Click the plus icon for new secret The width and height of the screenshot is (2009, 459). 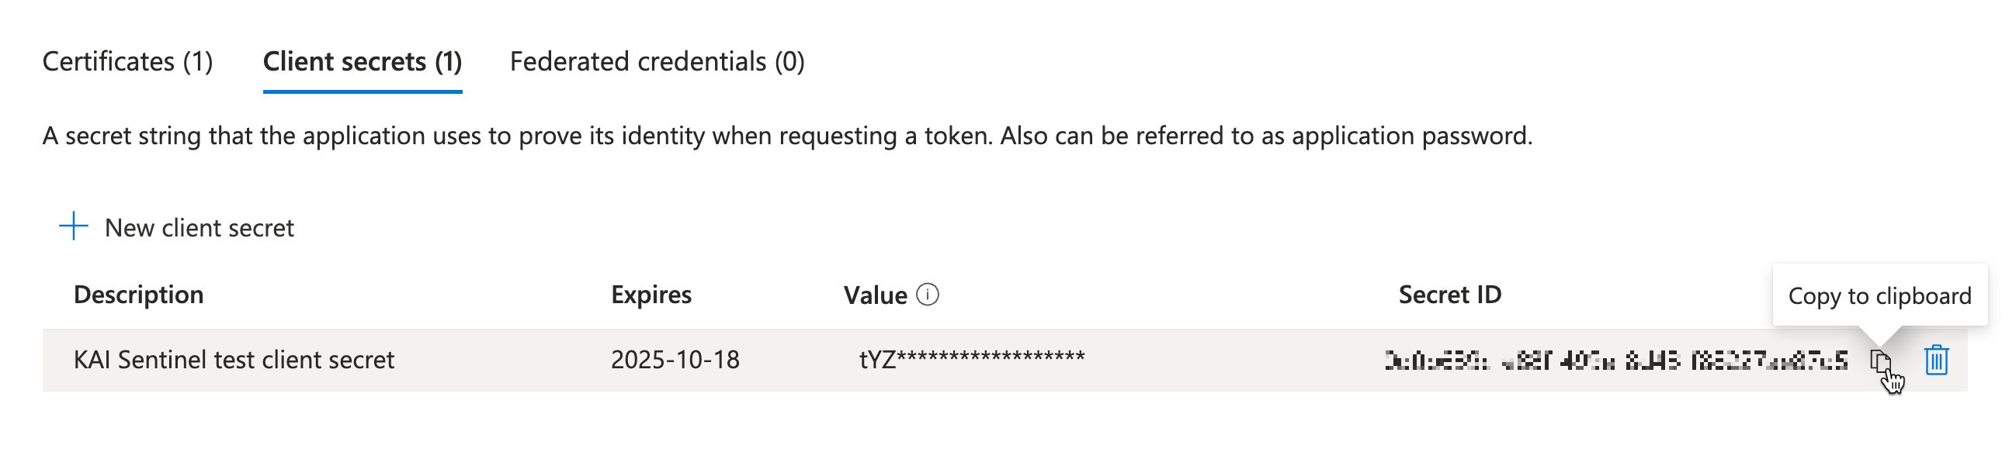(x=74, y=226)
